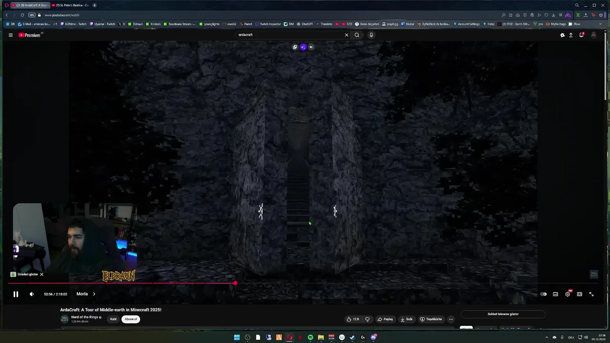Click the Abone ol subscribe button
This screenshot has width=610, height=343.
131,319
